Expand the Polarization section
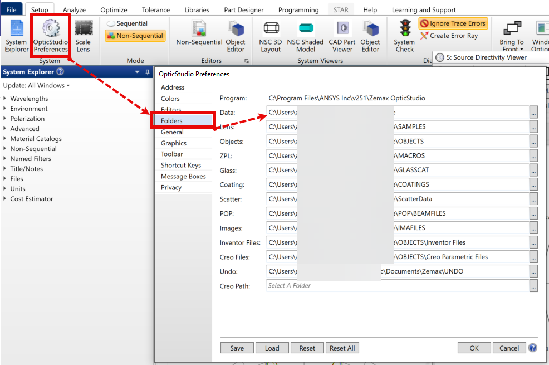This screenshot has width=549, height=365. (4, 118)
